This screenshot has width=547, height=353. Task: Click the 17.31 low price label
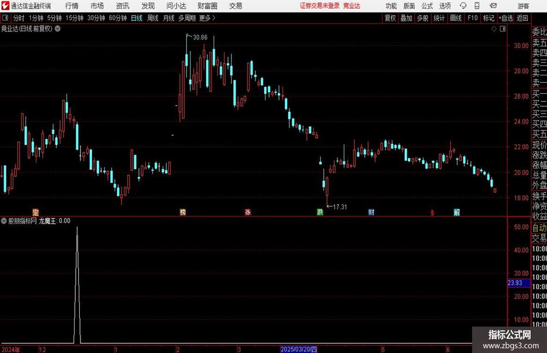tap(340, 207)
